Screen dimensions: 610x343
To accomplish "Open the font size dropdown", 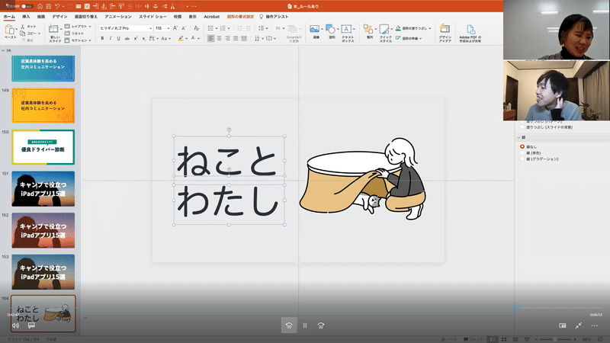I will pyautogui.click(x=168, y=28).
